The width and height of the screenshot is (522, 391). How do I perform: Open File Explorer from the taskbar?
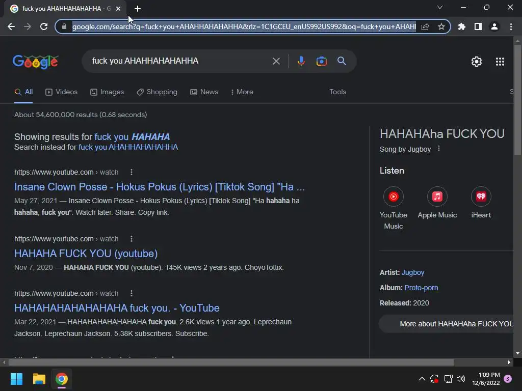click(x=39, y=379)
